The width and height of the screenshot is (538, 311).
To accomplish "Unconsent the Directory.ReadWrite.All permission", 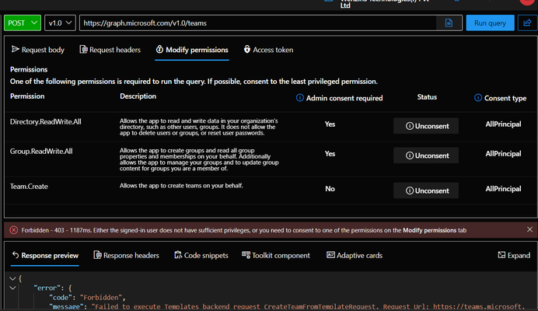I will (x=426, y=126).
